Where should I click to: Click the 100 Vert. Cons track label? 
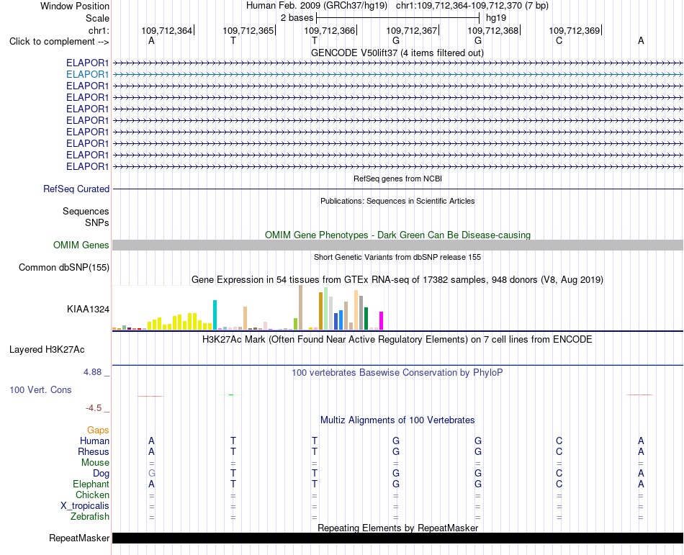[40, 389]
